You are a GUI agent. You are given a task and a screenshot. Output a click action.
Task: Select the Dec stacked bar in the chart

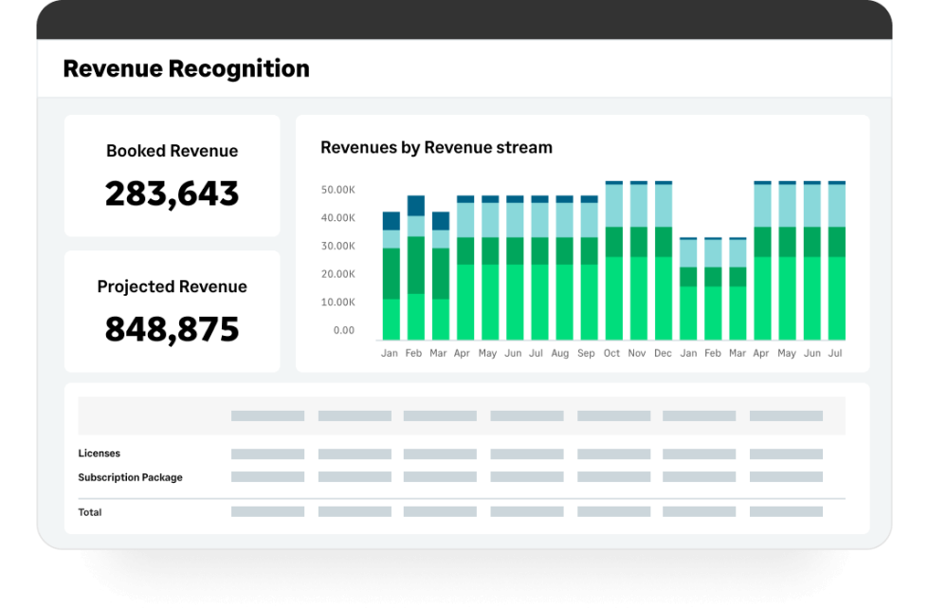(x=664, y=260)
